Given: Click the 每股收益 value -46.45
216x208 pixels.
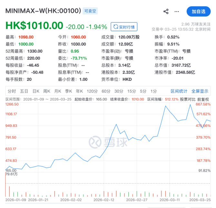Looking at the screenshot, I should click(33, 65).
